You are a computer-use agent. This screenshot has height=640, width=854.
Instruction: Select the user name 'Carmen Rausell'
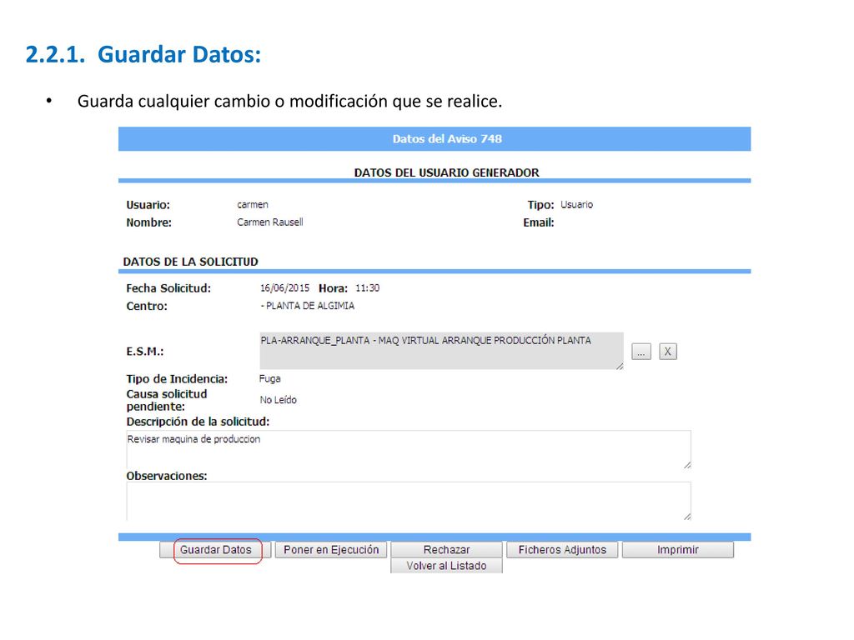270,222
